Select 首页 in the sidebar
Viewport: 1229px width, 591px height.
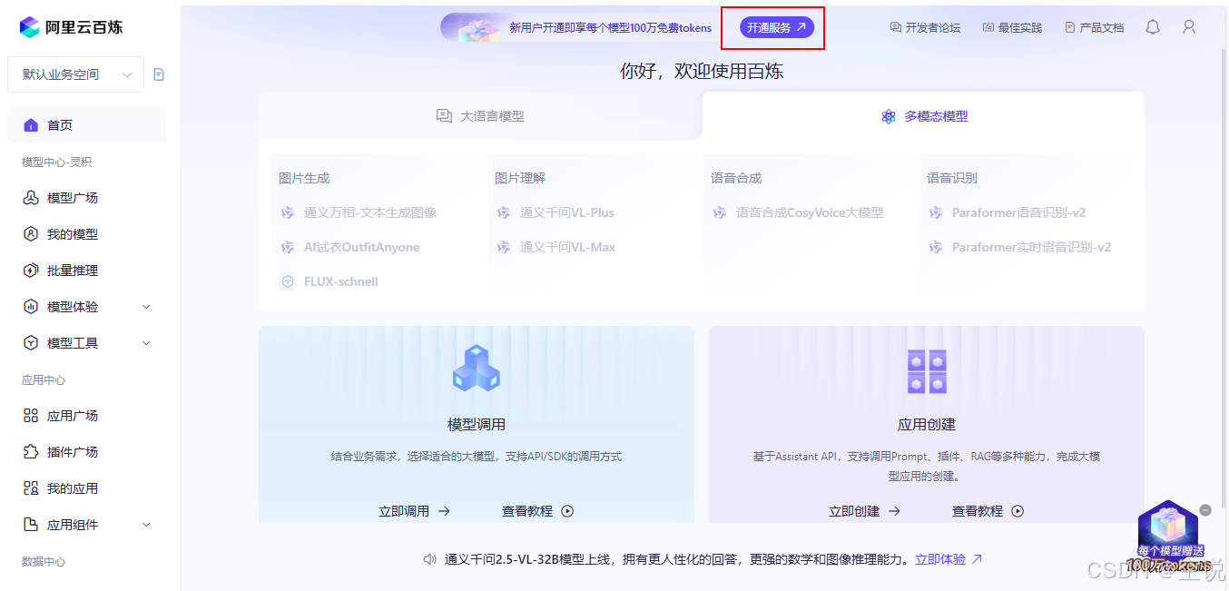(86, 125)
